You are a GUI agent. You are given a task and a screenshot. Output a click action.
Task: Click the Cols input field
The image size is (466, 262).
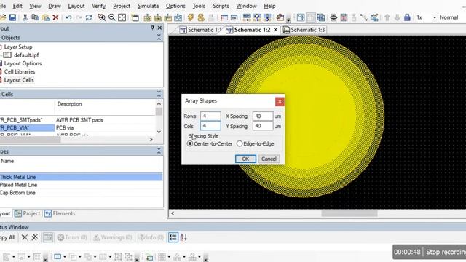pos(210,126)
